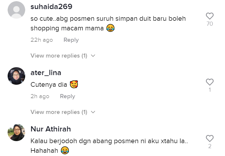Click the 22h ago timestamp

42,40
